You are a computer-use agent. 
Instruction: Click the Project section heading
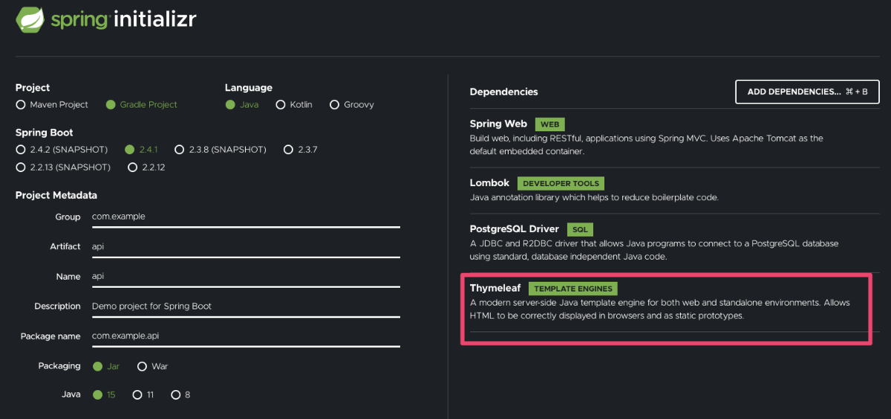click(33, 88)
